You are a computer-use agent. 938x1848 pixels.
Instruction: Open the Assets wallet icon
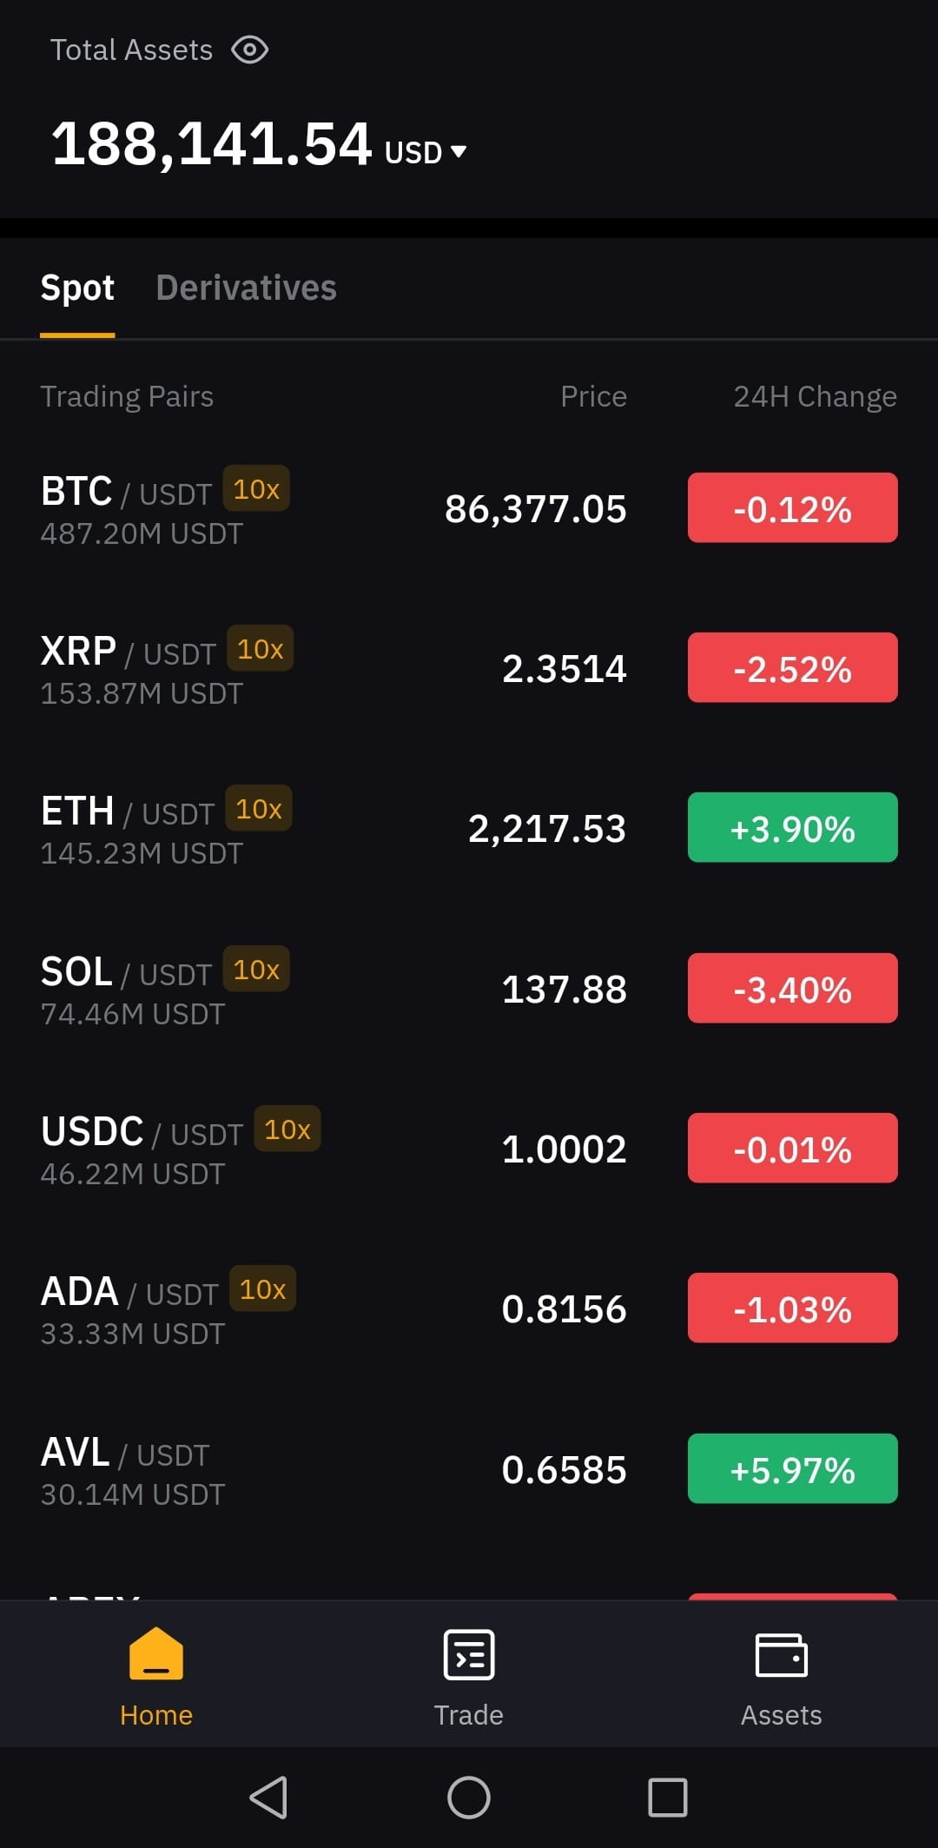[x=782, y=1654]
